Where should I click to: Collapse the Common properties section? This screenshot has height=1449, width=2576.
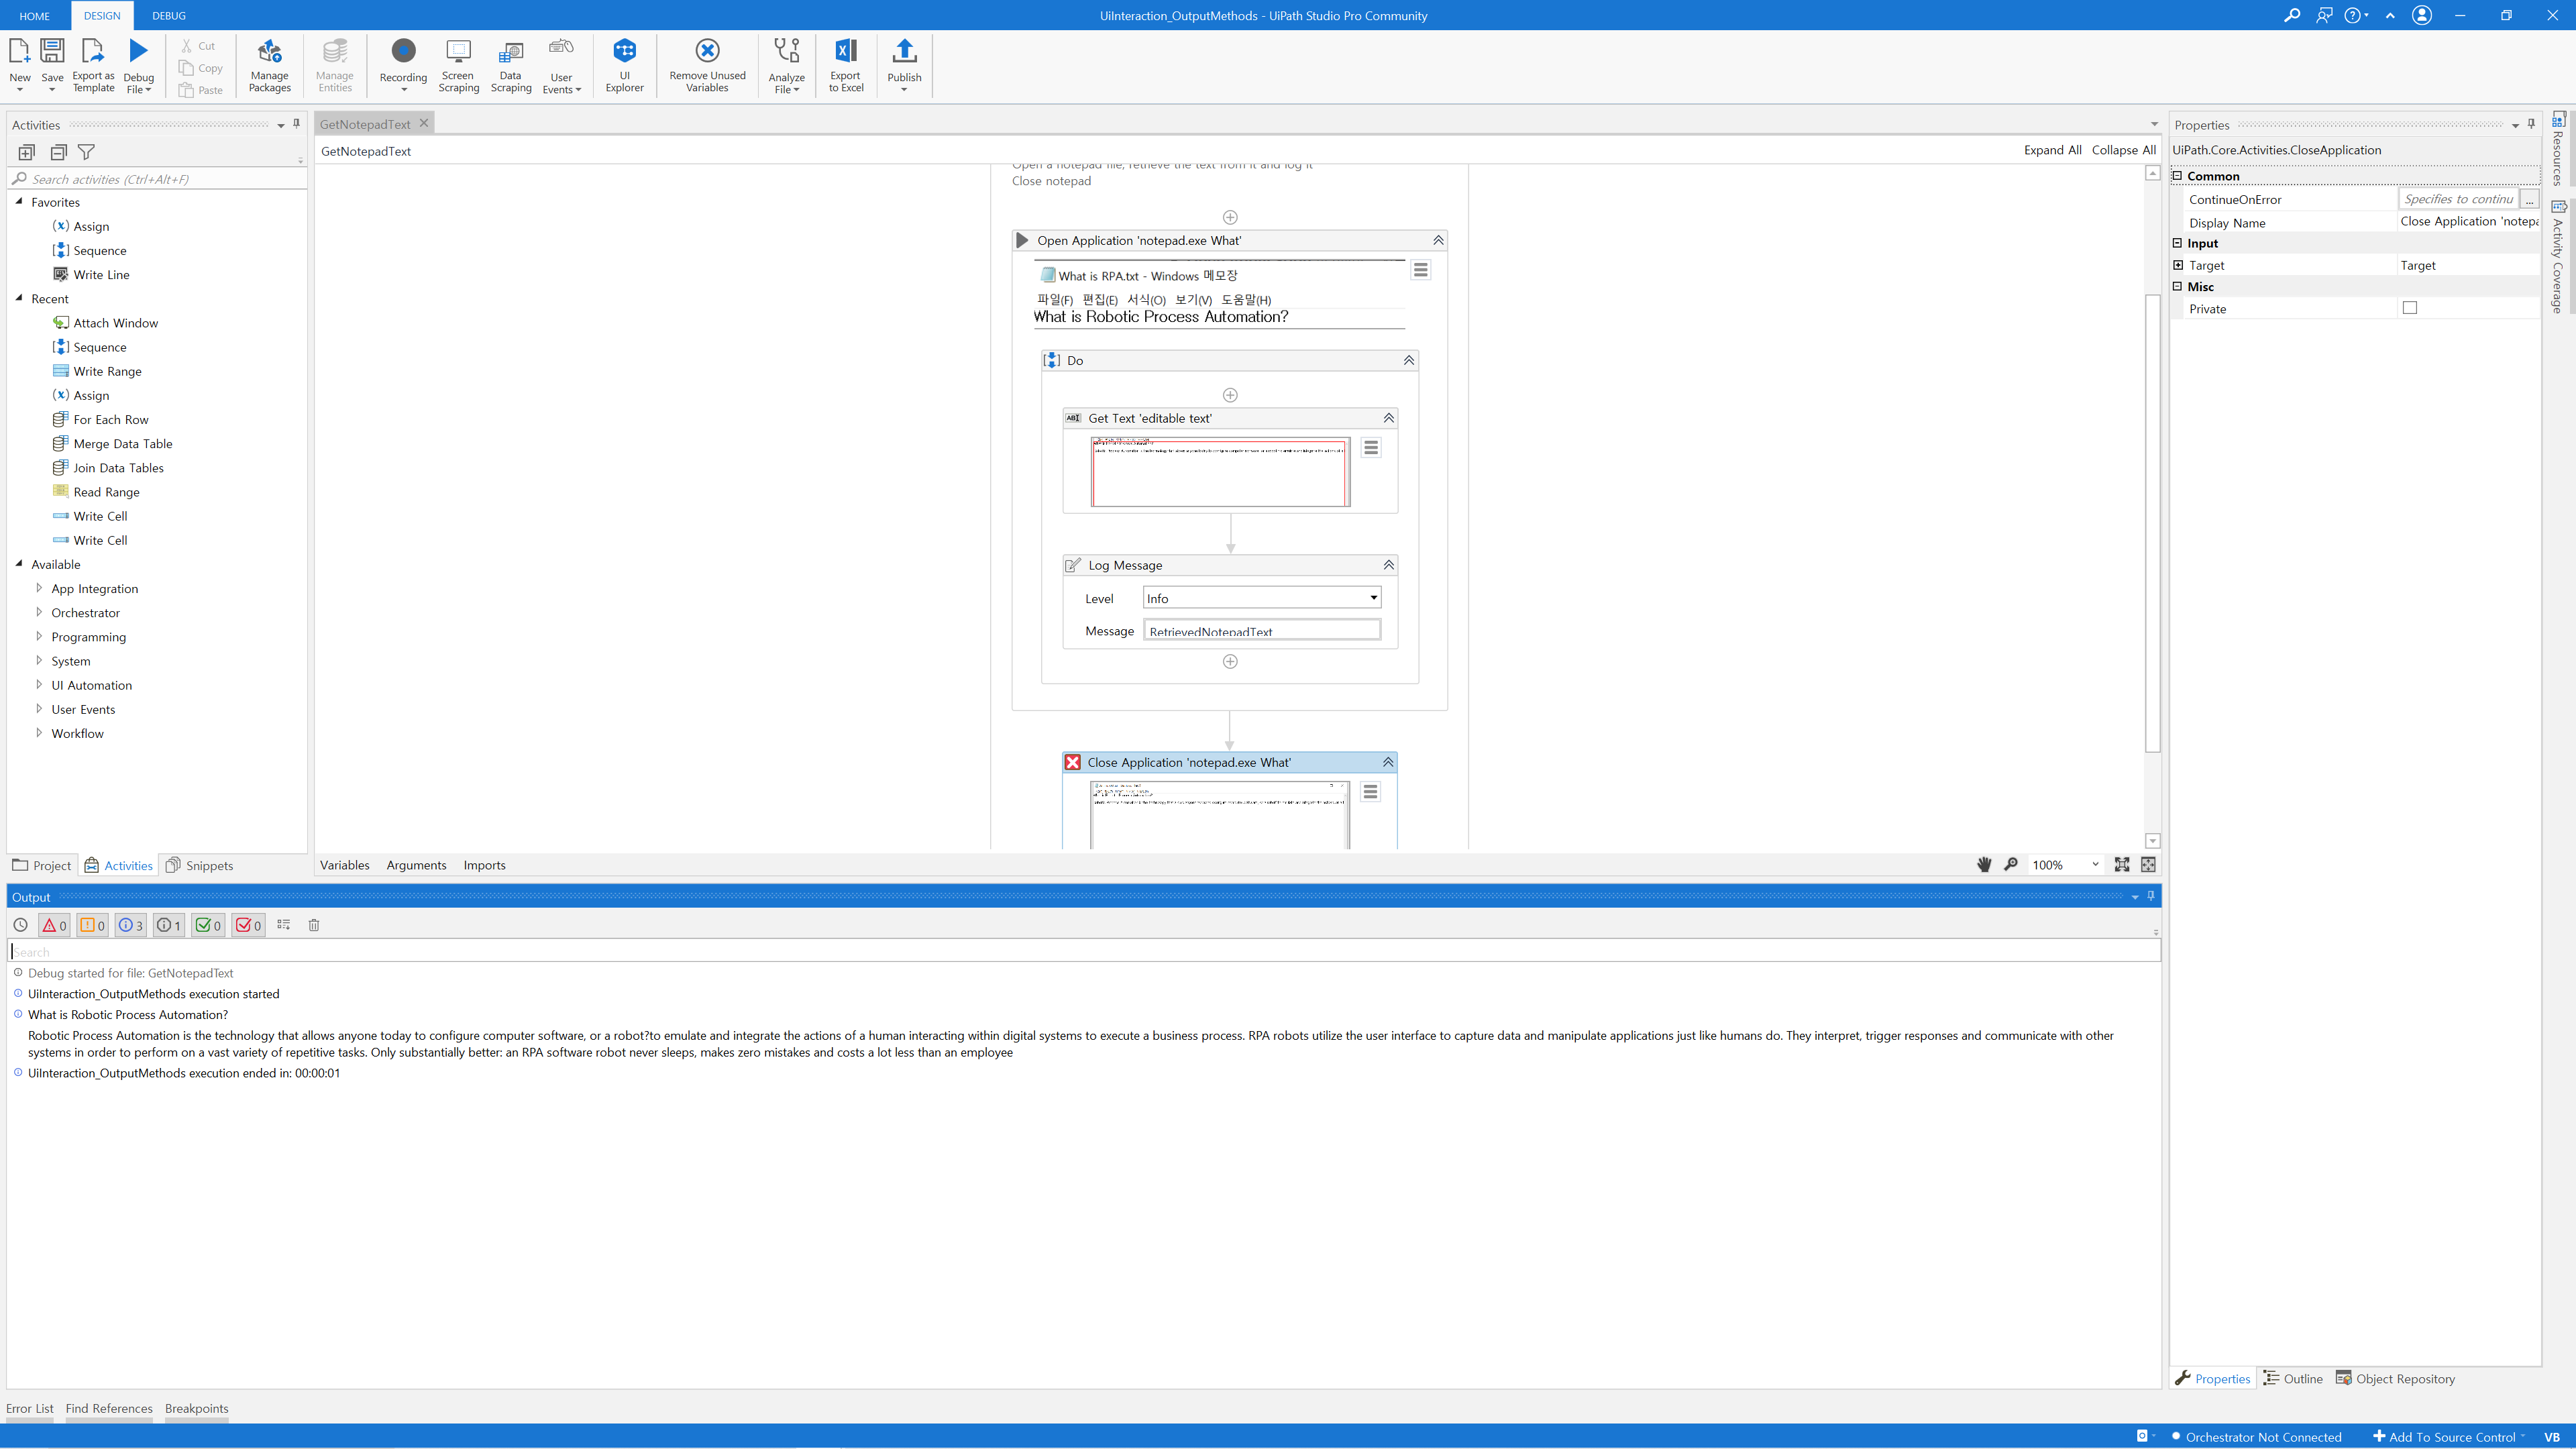tap(2178, 175)
